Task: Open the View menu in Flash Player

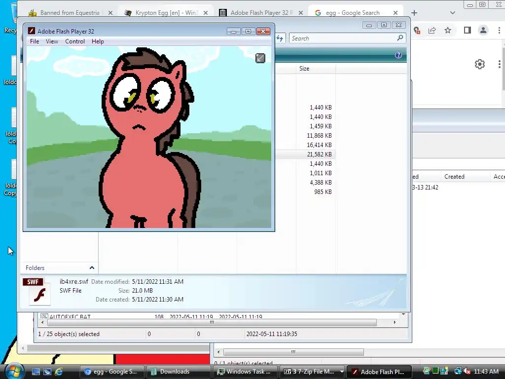Action: point(52,41)
